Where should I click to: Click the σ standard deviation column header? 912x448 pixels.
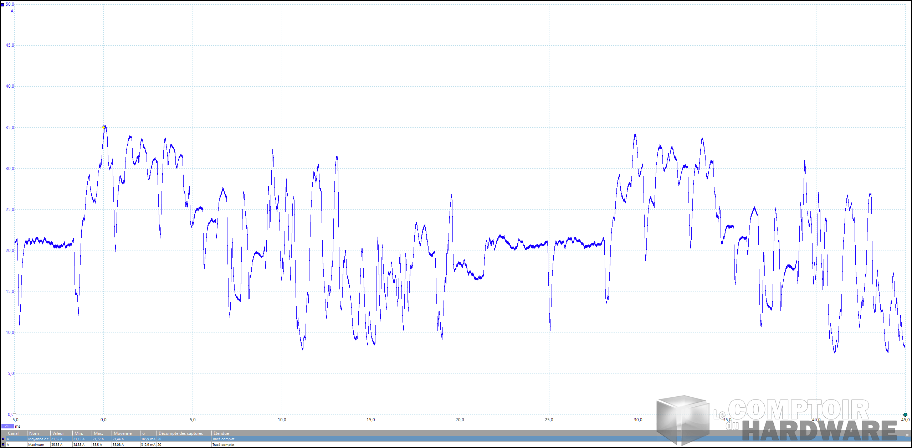tap(144, 433)
